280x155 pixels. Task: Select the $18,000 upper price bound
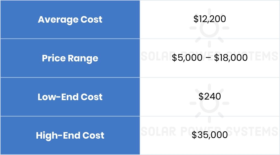tap(231, 58)
